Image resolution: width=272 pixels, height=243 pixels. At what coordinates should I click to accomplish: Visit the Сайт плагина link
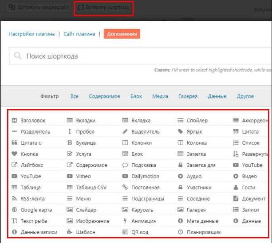[x=79, y=34]
